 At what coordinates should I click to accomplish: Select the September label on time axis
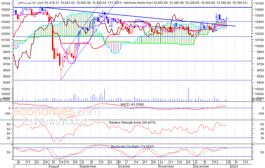[88, 166]
